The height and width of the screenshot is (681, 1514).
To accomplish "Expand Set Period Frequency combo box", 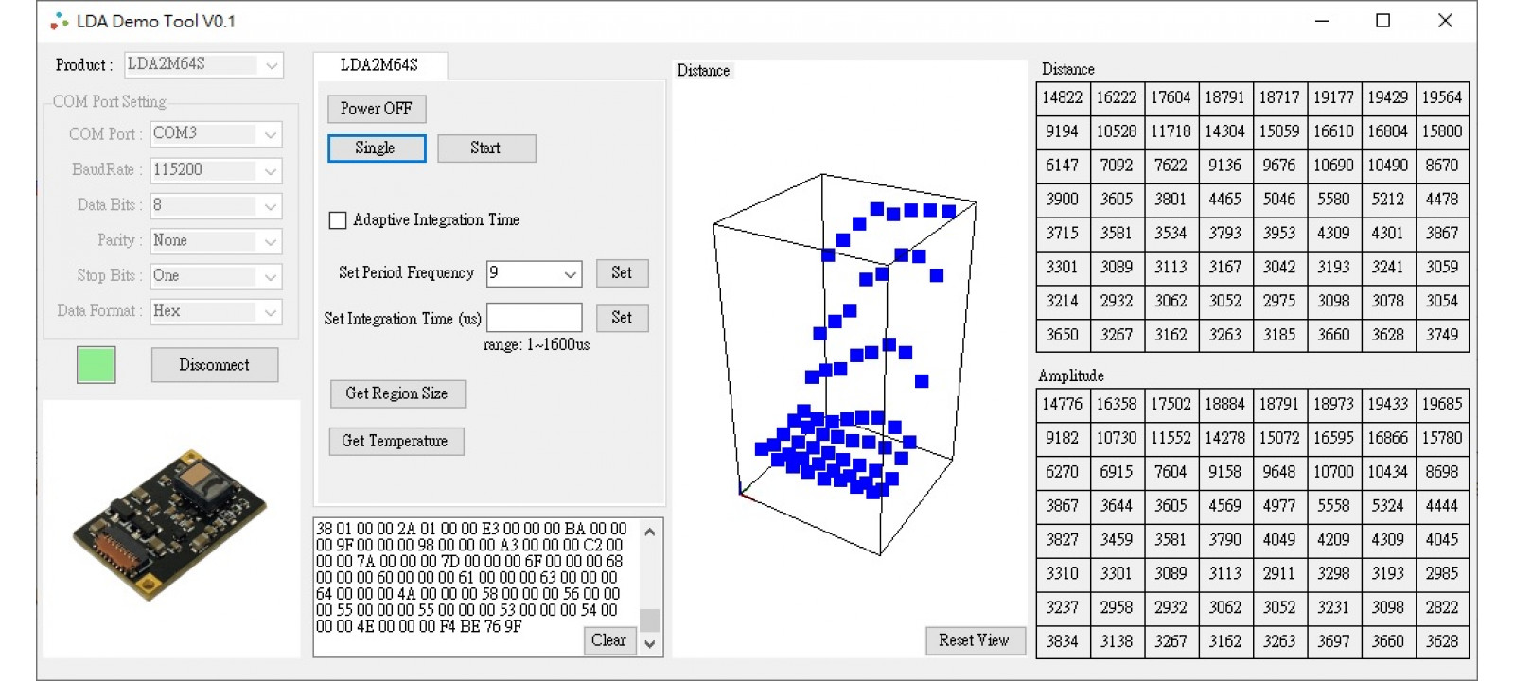I will tap(570, 273).
